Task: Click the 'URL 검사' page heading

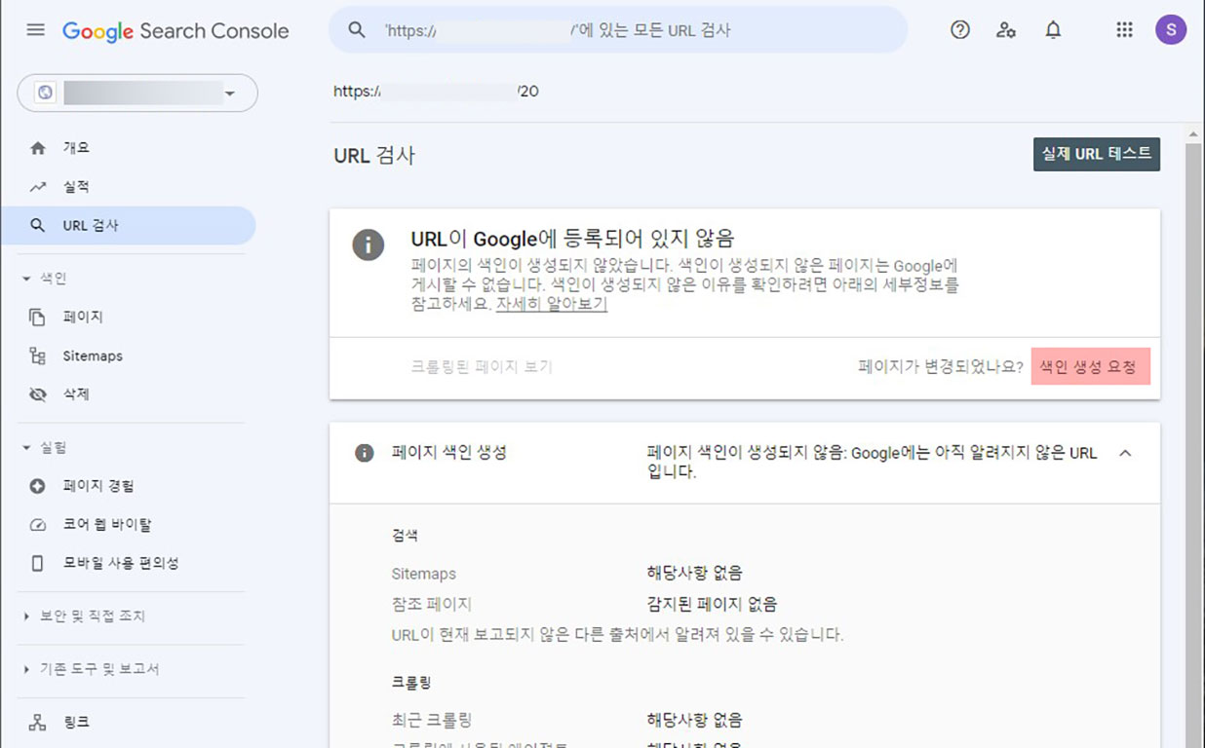Action: [x=374, y=155]
